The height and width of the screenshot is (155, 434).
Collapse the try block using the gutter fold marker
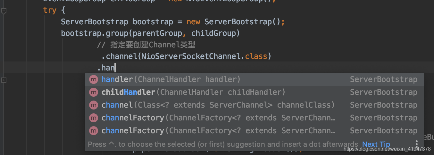(x=4, y=11)
